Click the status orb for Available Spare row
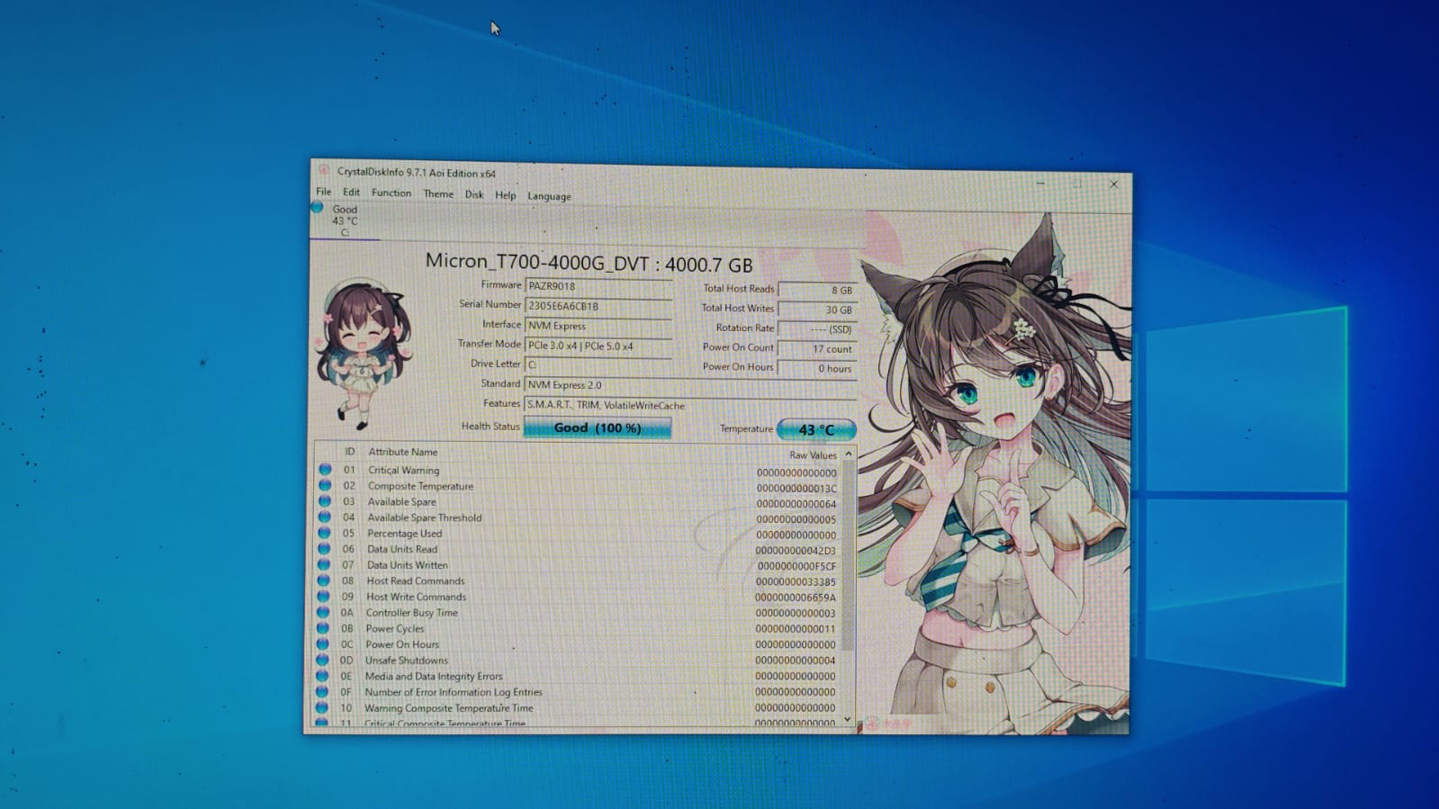This screenshot has width=1439, height=809. [325, 500]
